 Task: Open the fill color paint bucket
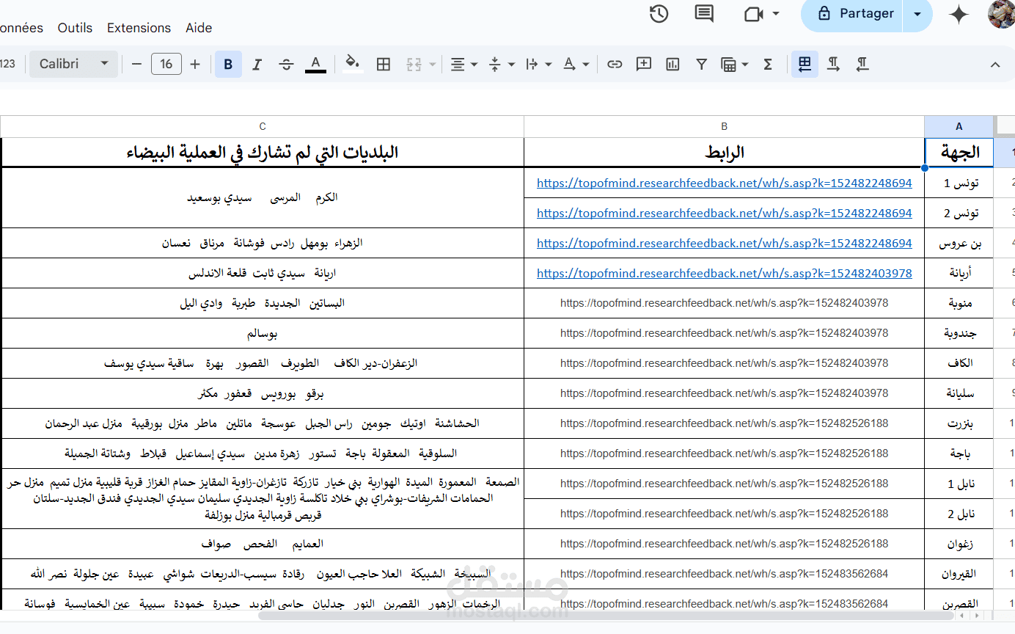click(353, 65)
